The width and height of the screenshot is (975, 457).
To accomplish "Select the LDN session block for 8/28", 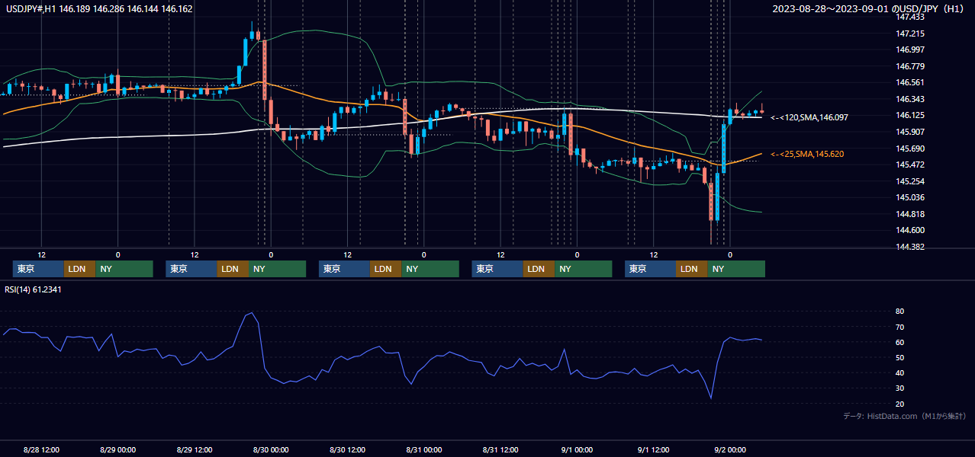I will click(79, 269).
